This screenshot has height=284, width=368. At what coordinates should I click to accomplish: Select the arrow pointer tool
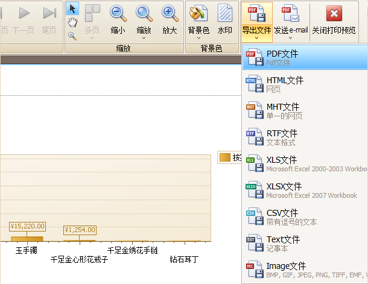pyautogui.click(x=72, y=8)
